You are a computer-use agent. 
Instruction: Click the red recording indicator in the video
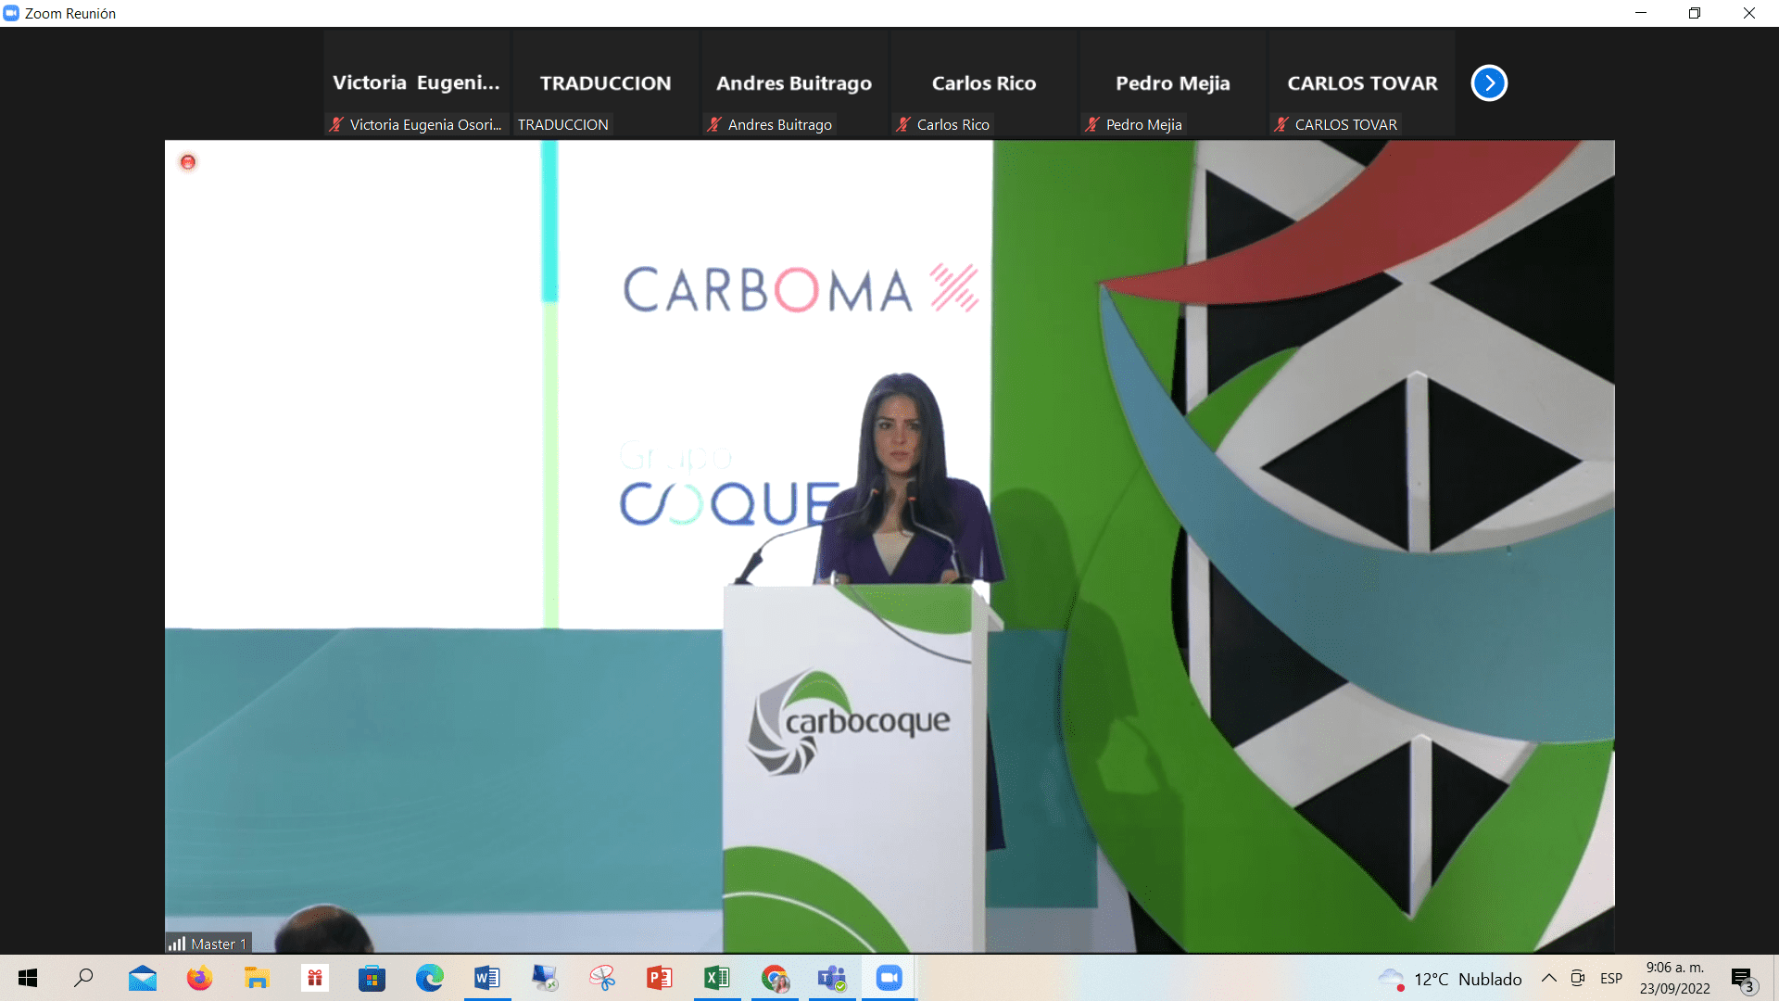pyautogui.click(x=188, y=162)
